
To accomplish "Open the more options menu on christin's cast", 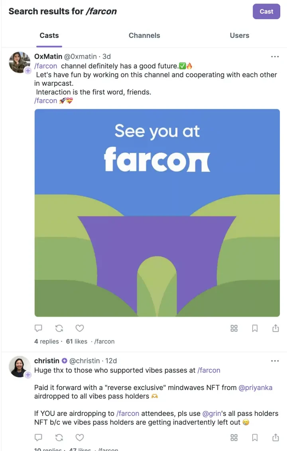I will 275,360.
